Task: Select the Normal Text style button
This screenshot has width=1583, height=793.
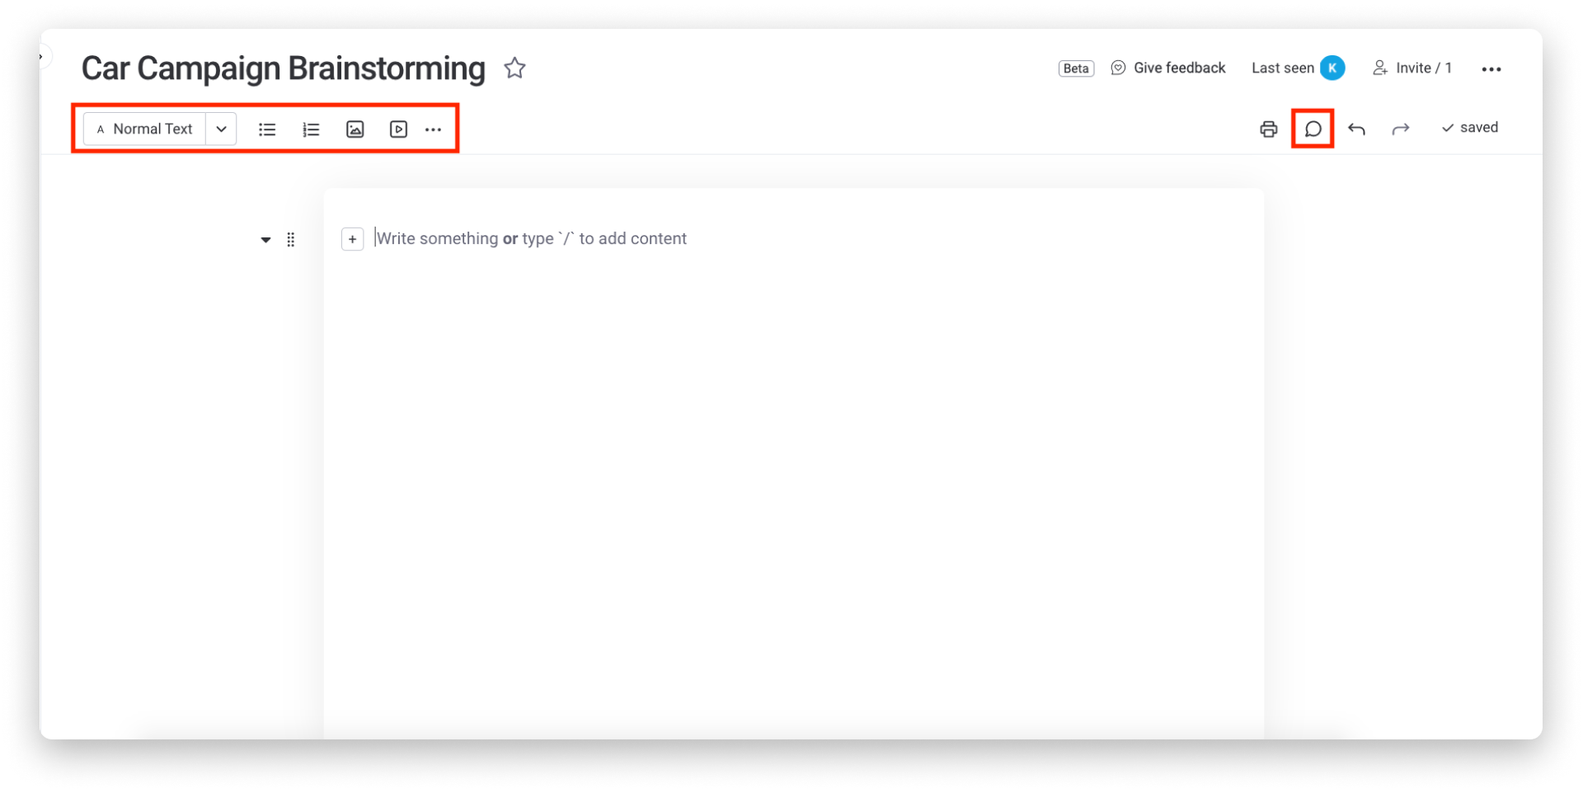Action: click(x=144, y=129)
